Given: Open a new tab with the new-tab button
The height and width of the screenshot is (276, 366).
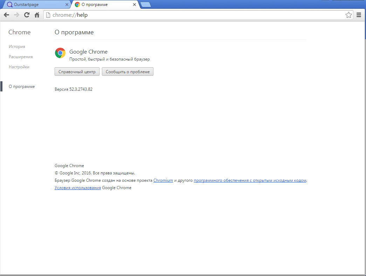Looking at the screenshot, I should (145, 5).
